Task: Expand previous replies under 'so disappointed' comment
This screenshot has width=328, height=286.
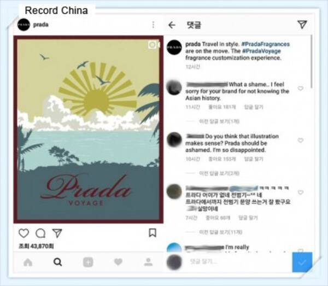Action: 219,173
